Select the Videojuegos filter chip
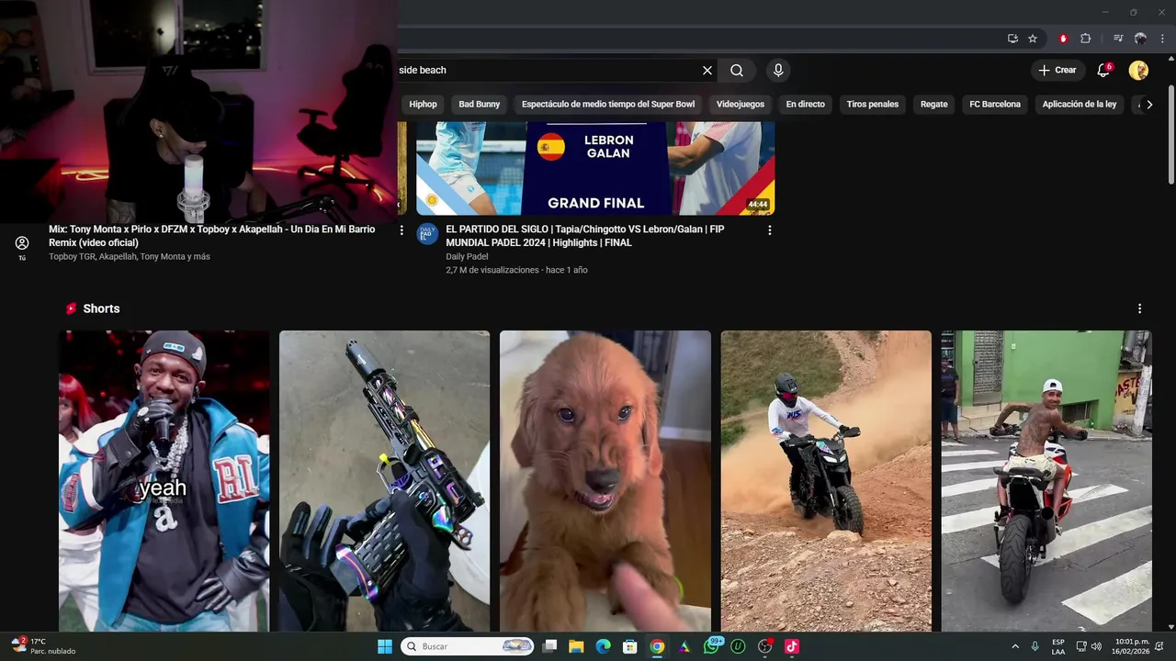This screenshot has height=661, width=1176. [x=741, y=105]
